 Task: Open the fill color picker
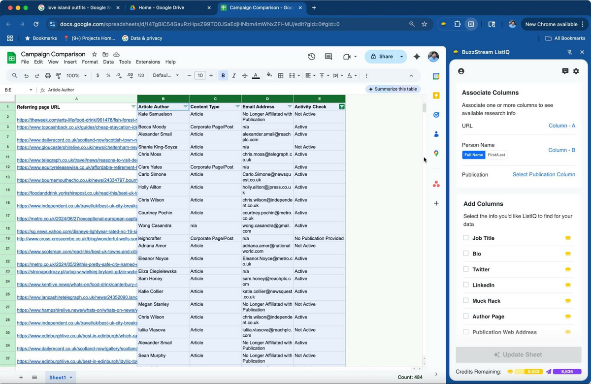pos(269,75)
